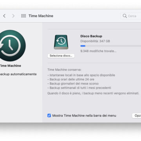141x141 pixels.
Task: Toggle Mostra Time Machine nella barra dei menu
Action: [49, 116]
